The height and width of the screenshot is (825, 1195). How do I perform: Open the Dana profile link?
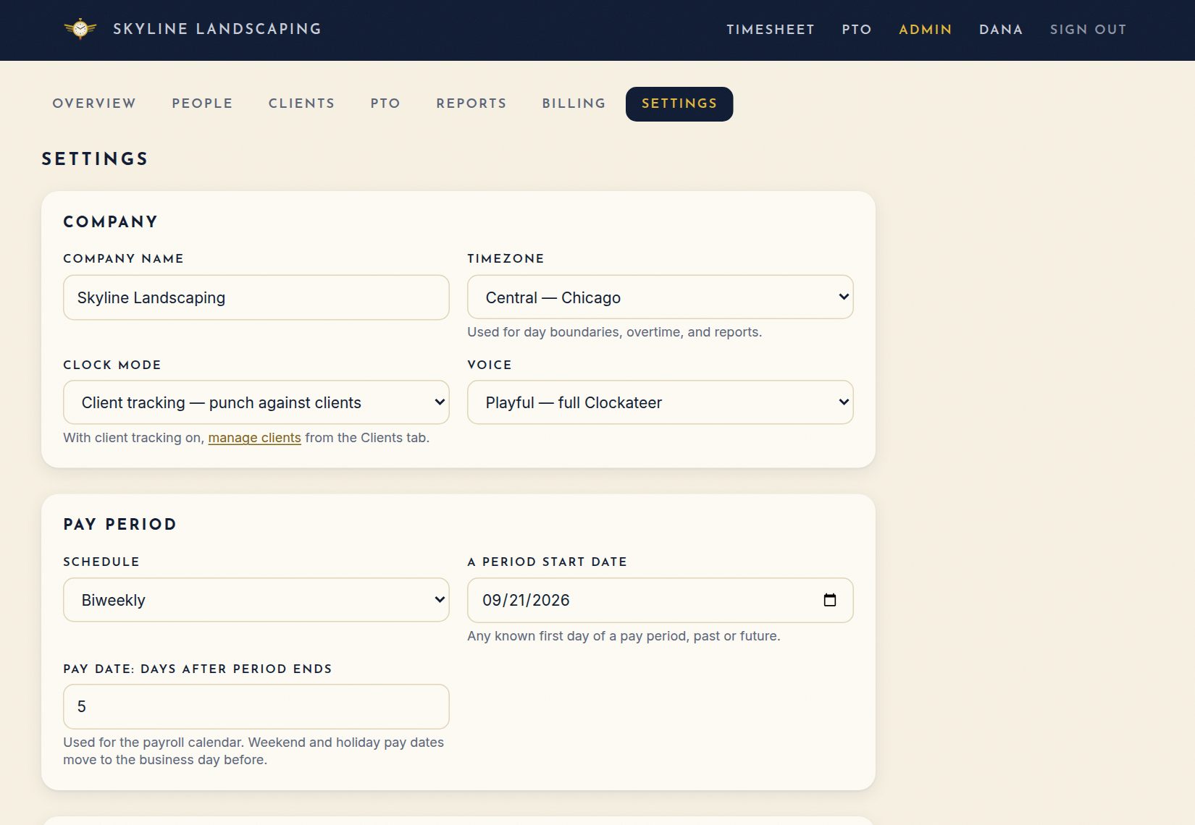(x=1001, y=30)
